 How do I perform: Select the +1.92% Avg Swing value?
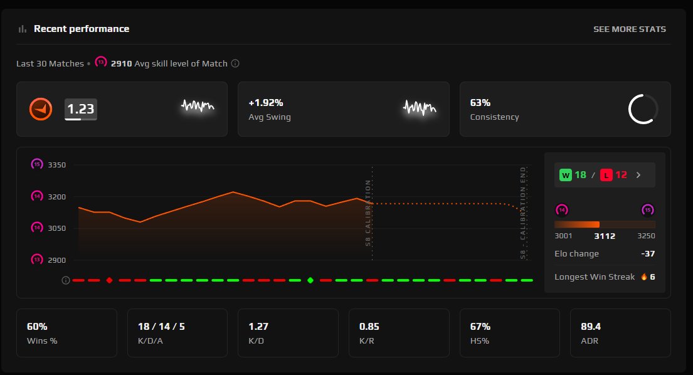(x=266, y=103)
